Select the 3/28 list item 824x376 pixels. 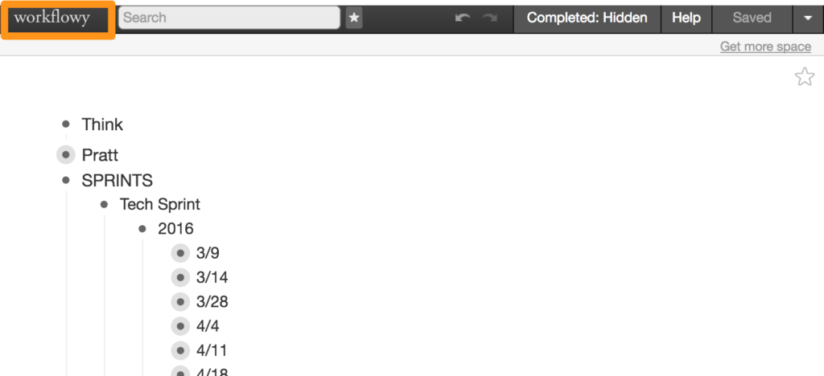212,302
